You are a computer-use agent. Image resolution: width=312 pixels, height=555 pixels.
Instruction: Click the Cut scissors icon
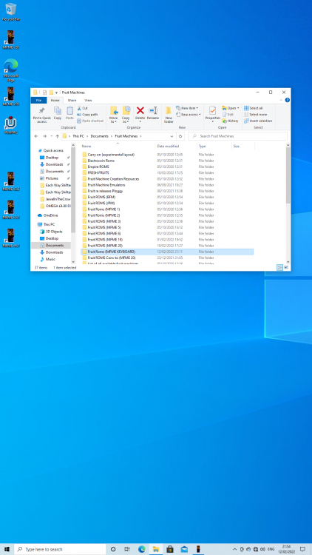click(x=80, y=108)
